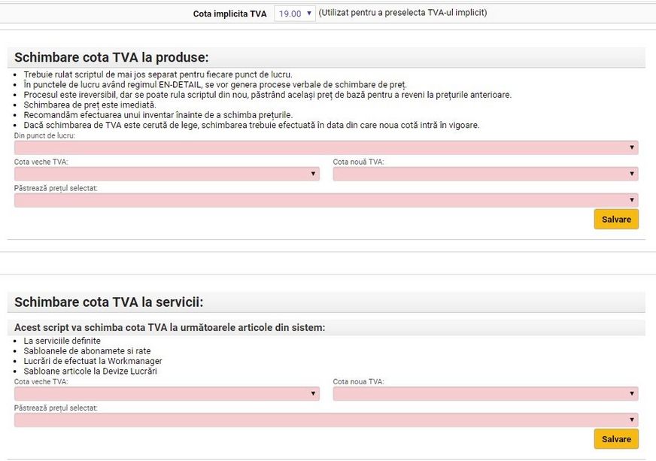Click the 'Din punct de lucru' field label
The image size is (656, 461).
(x=45, y=135)
